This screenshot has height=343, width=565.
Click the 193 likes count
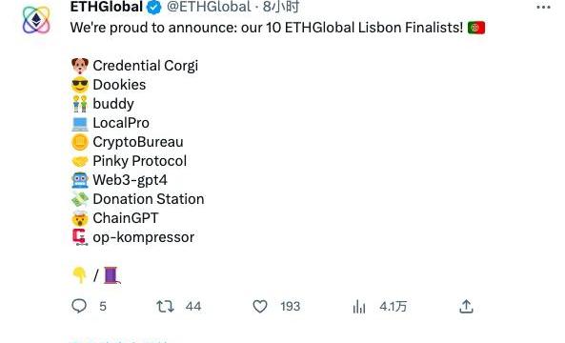point(290,307)
